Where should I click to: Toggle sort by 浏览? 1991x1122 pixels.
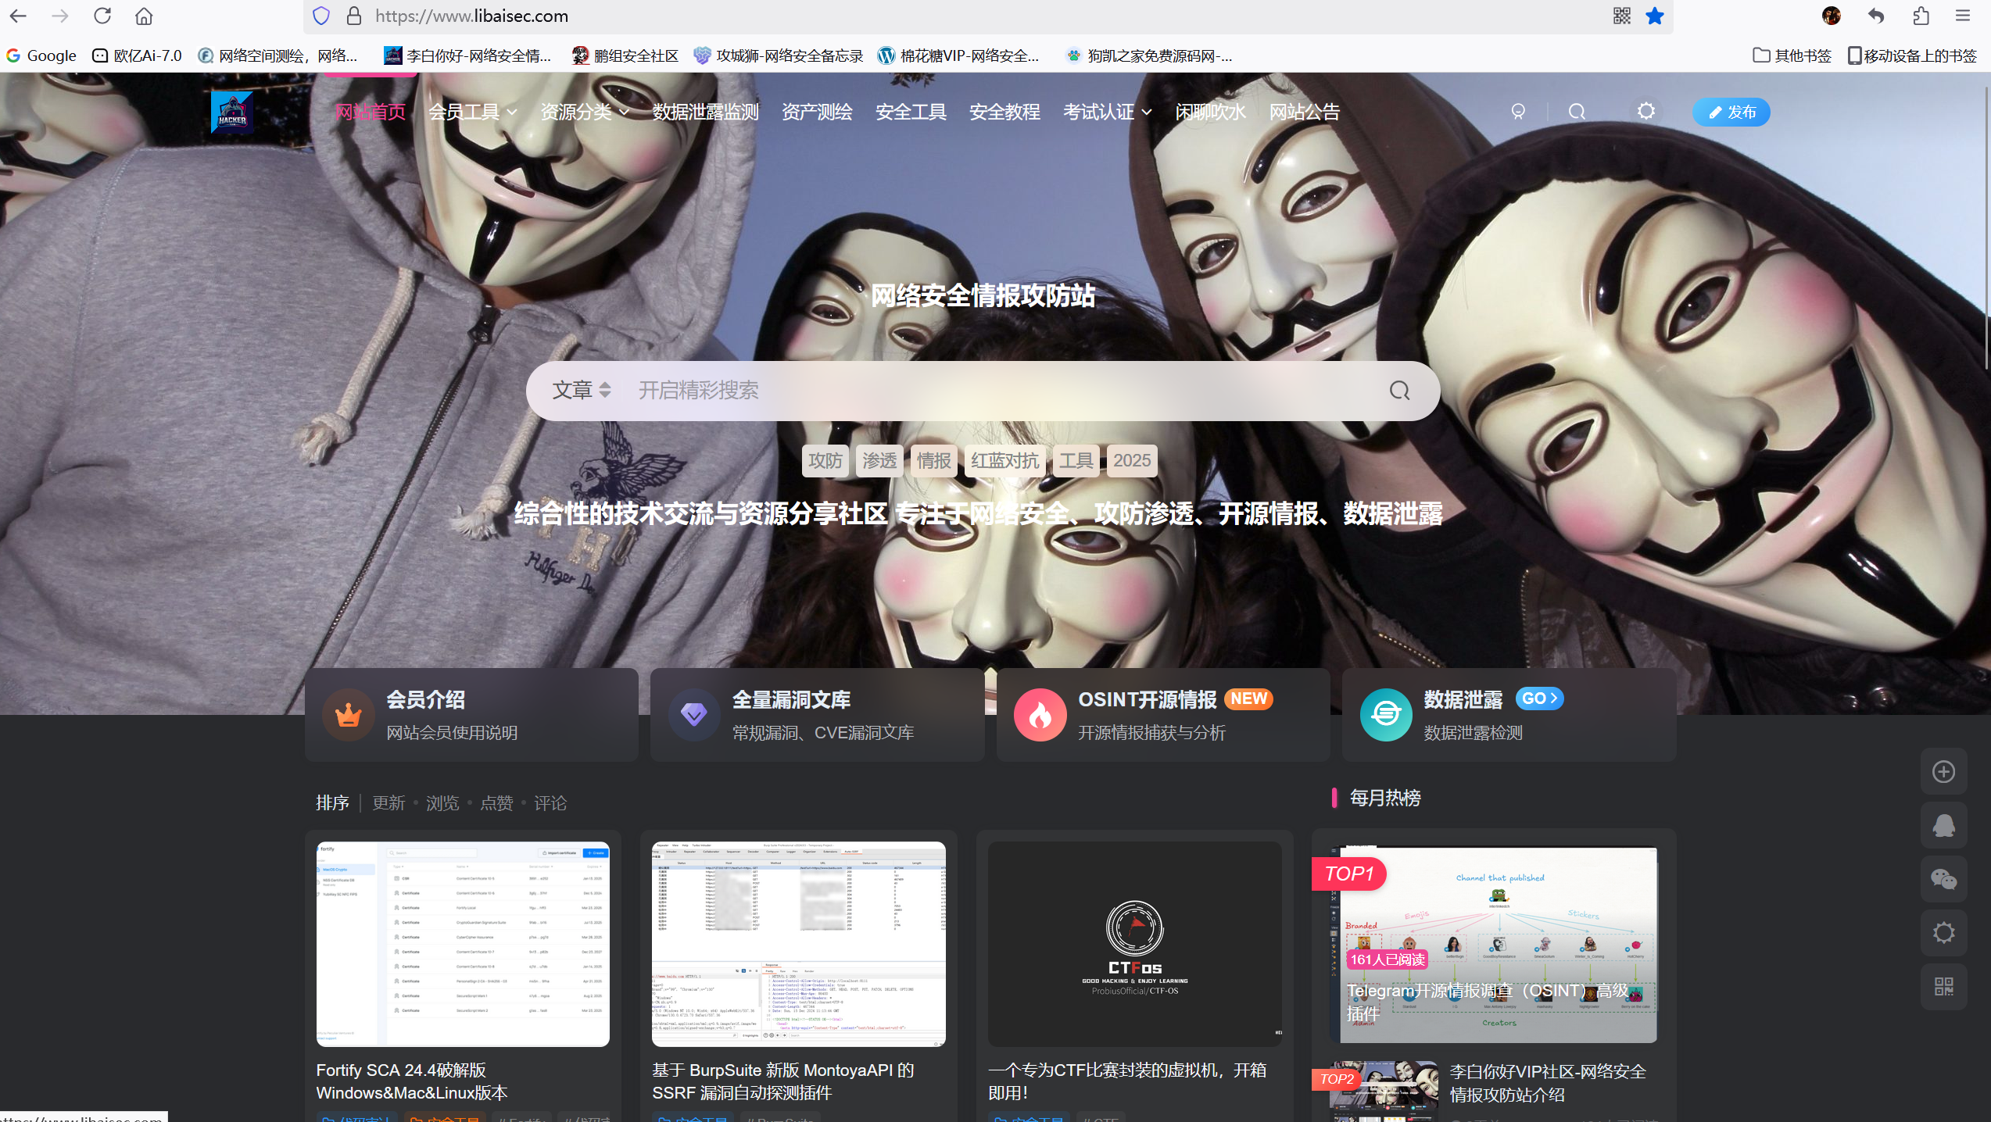tap(442, 803)
